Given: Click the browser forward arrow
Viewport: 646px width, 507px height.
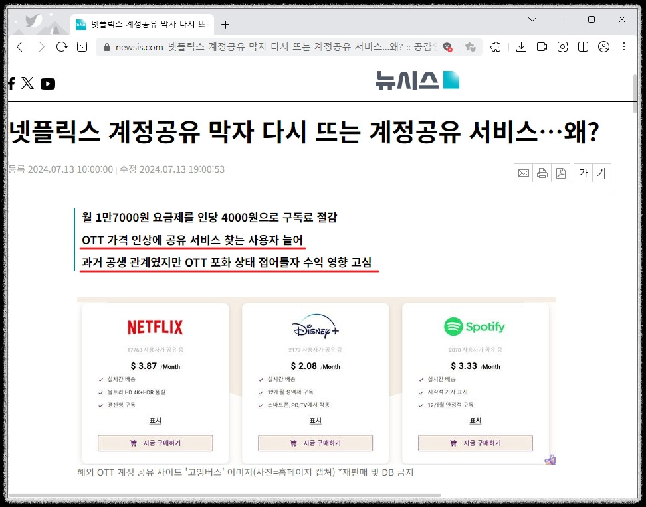Looking at the screenshot, I should (41, 47).
